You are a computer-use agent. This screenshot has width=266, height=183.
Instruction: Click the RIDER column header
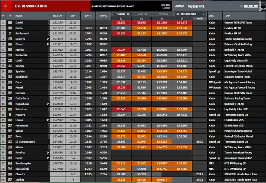coord(19,16)
